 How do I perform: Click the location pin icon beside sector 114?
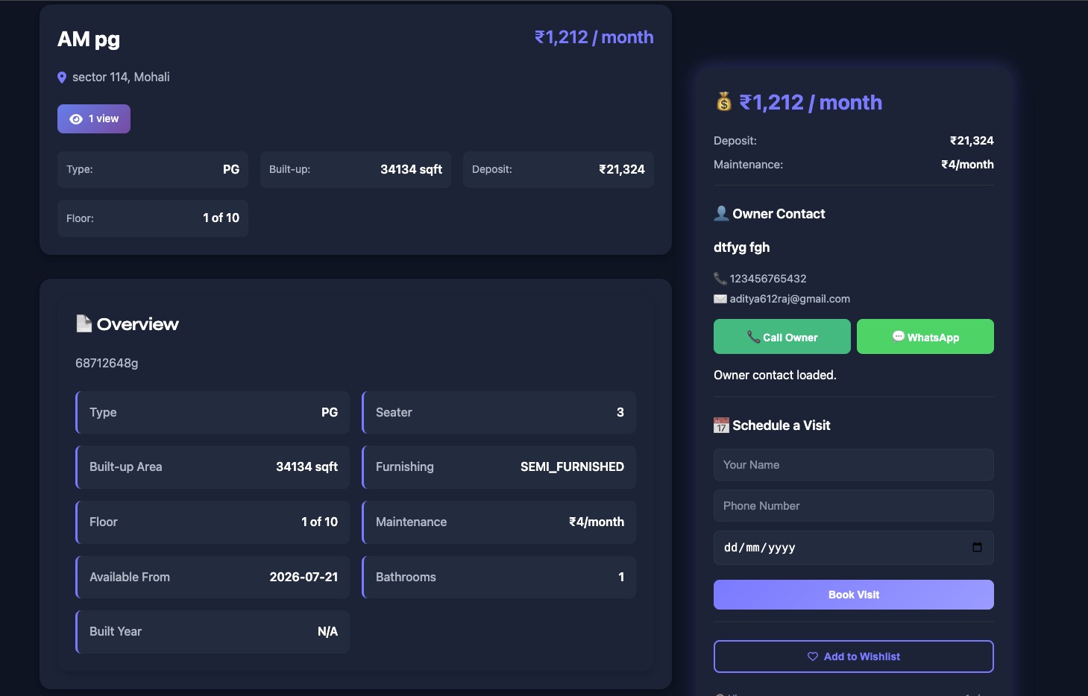[x=62, y=77]
